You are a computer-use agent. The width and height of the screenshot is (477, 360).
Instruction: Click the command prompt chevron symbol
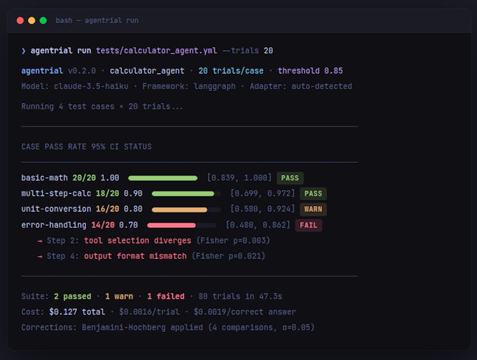[24, 51]
